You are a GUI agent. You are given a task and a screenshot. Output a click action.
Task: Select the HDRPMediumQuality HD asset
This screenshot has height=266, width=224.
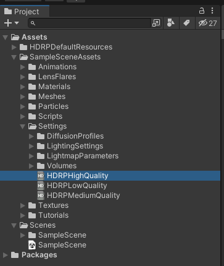78,195
